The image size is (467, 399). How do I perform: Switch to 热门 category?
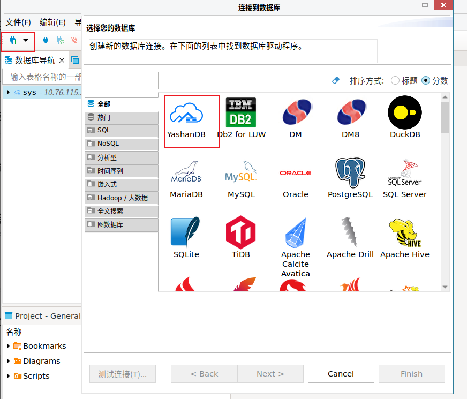tap(122, 117)
